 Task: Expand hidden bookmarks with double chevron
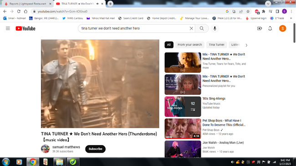click(x=291, y=18)
